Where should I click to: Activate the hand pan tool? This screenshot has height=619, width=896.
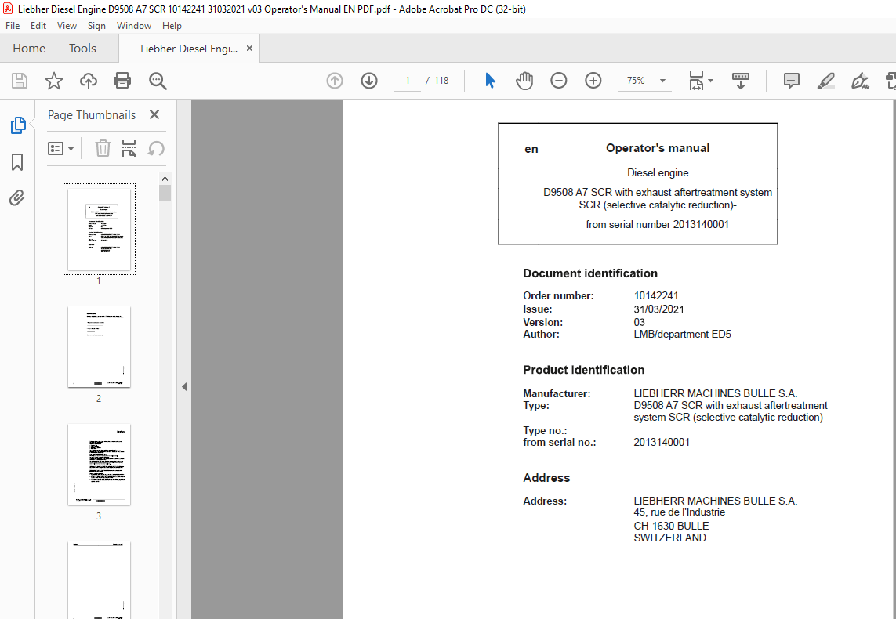[524, 81]
